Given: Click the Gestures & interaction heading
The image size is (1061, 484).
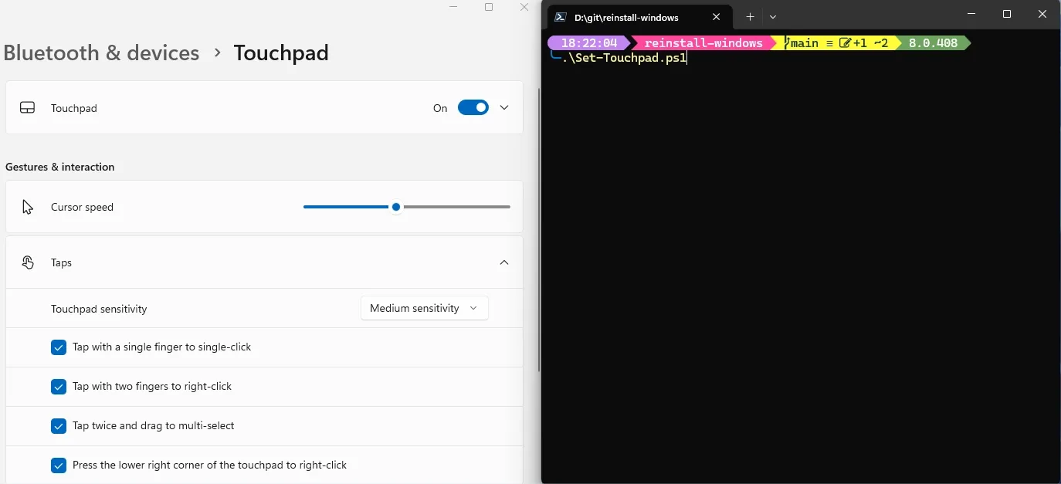Looking at the screenshot, I should click(x=59, y=167).
